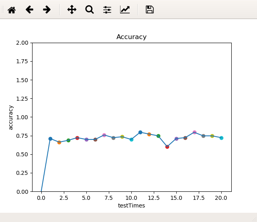Open Edit axis and curve parameters tool
Image resolution: width=257 pixels, height=222 pixels.
[125, 10]
